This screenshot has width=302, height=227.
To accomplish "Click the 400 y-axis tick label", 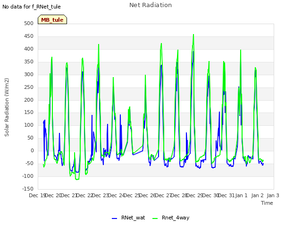I will click(29, 49).
